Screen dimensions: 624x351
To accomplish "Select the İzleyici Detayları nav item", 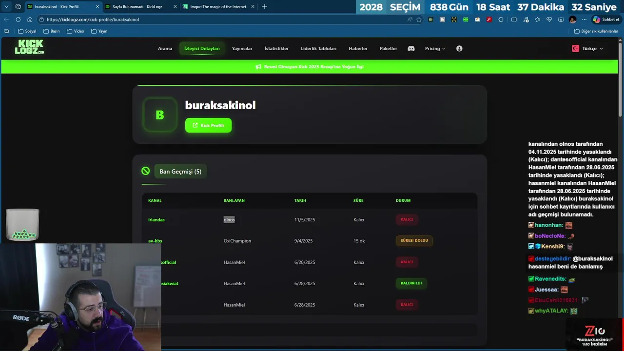I will click(x=202, y=49).
